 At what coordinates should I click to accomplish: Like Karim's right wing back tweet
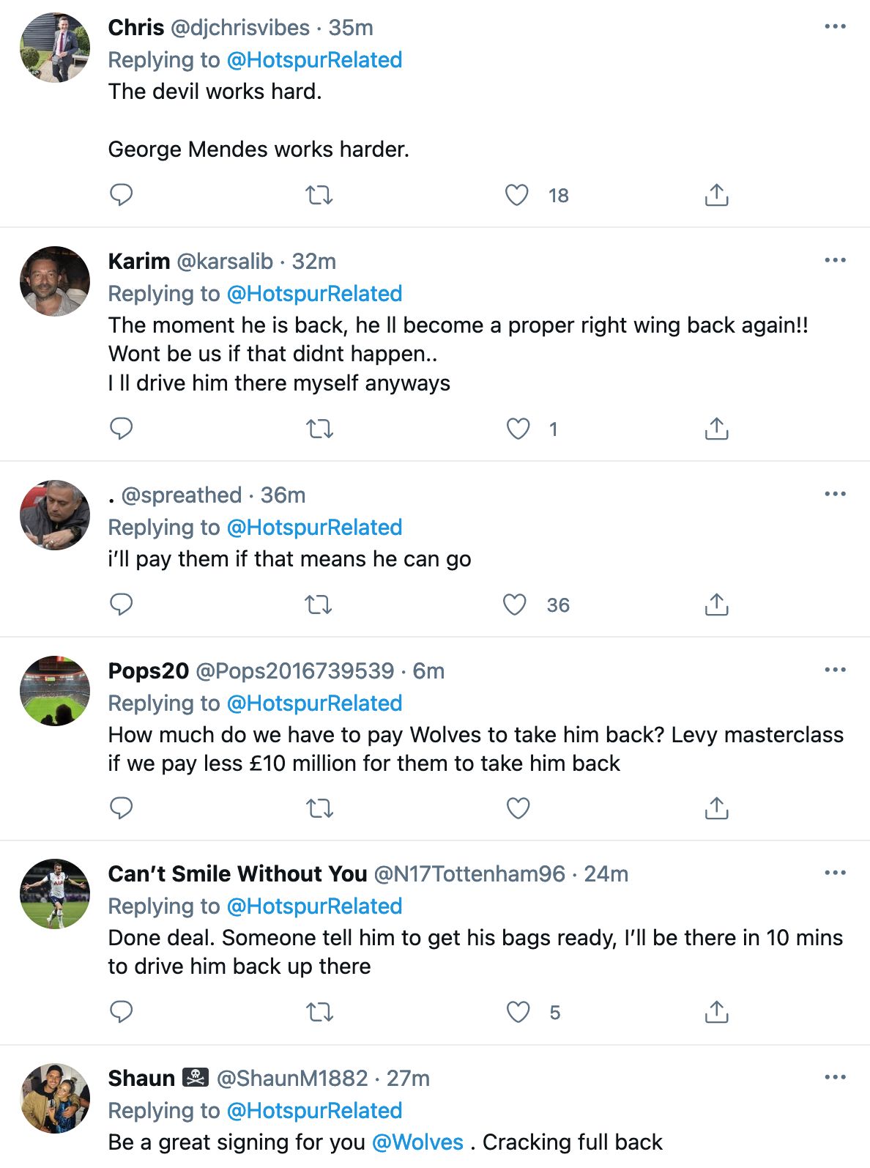[518, 429]
